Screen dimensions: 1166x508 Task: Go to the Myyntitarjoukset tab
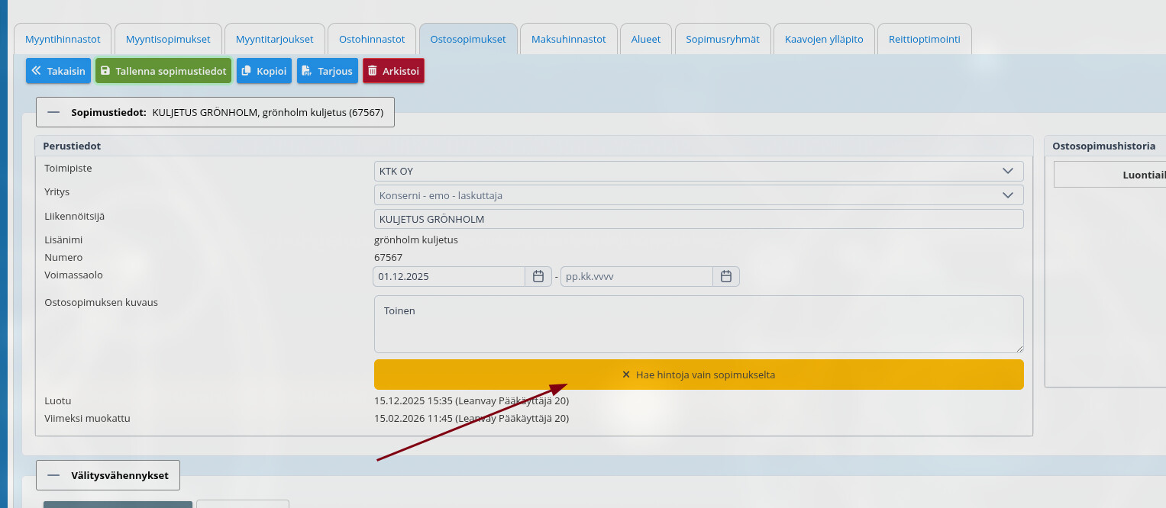coord(274,39)
